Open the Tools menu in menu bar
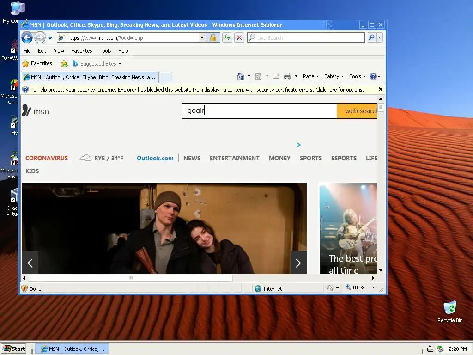This screenshot has width=473, height=355. pos(105,51)
